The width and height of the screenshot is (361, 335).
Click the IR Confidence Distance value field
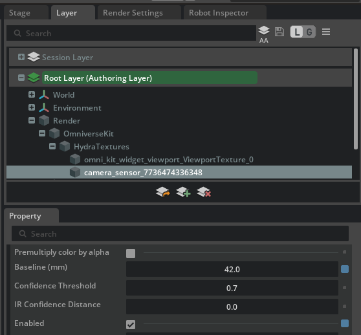point(232,307)
